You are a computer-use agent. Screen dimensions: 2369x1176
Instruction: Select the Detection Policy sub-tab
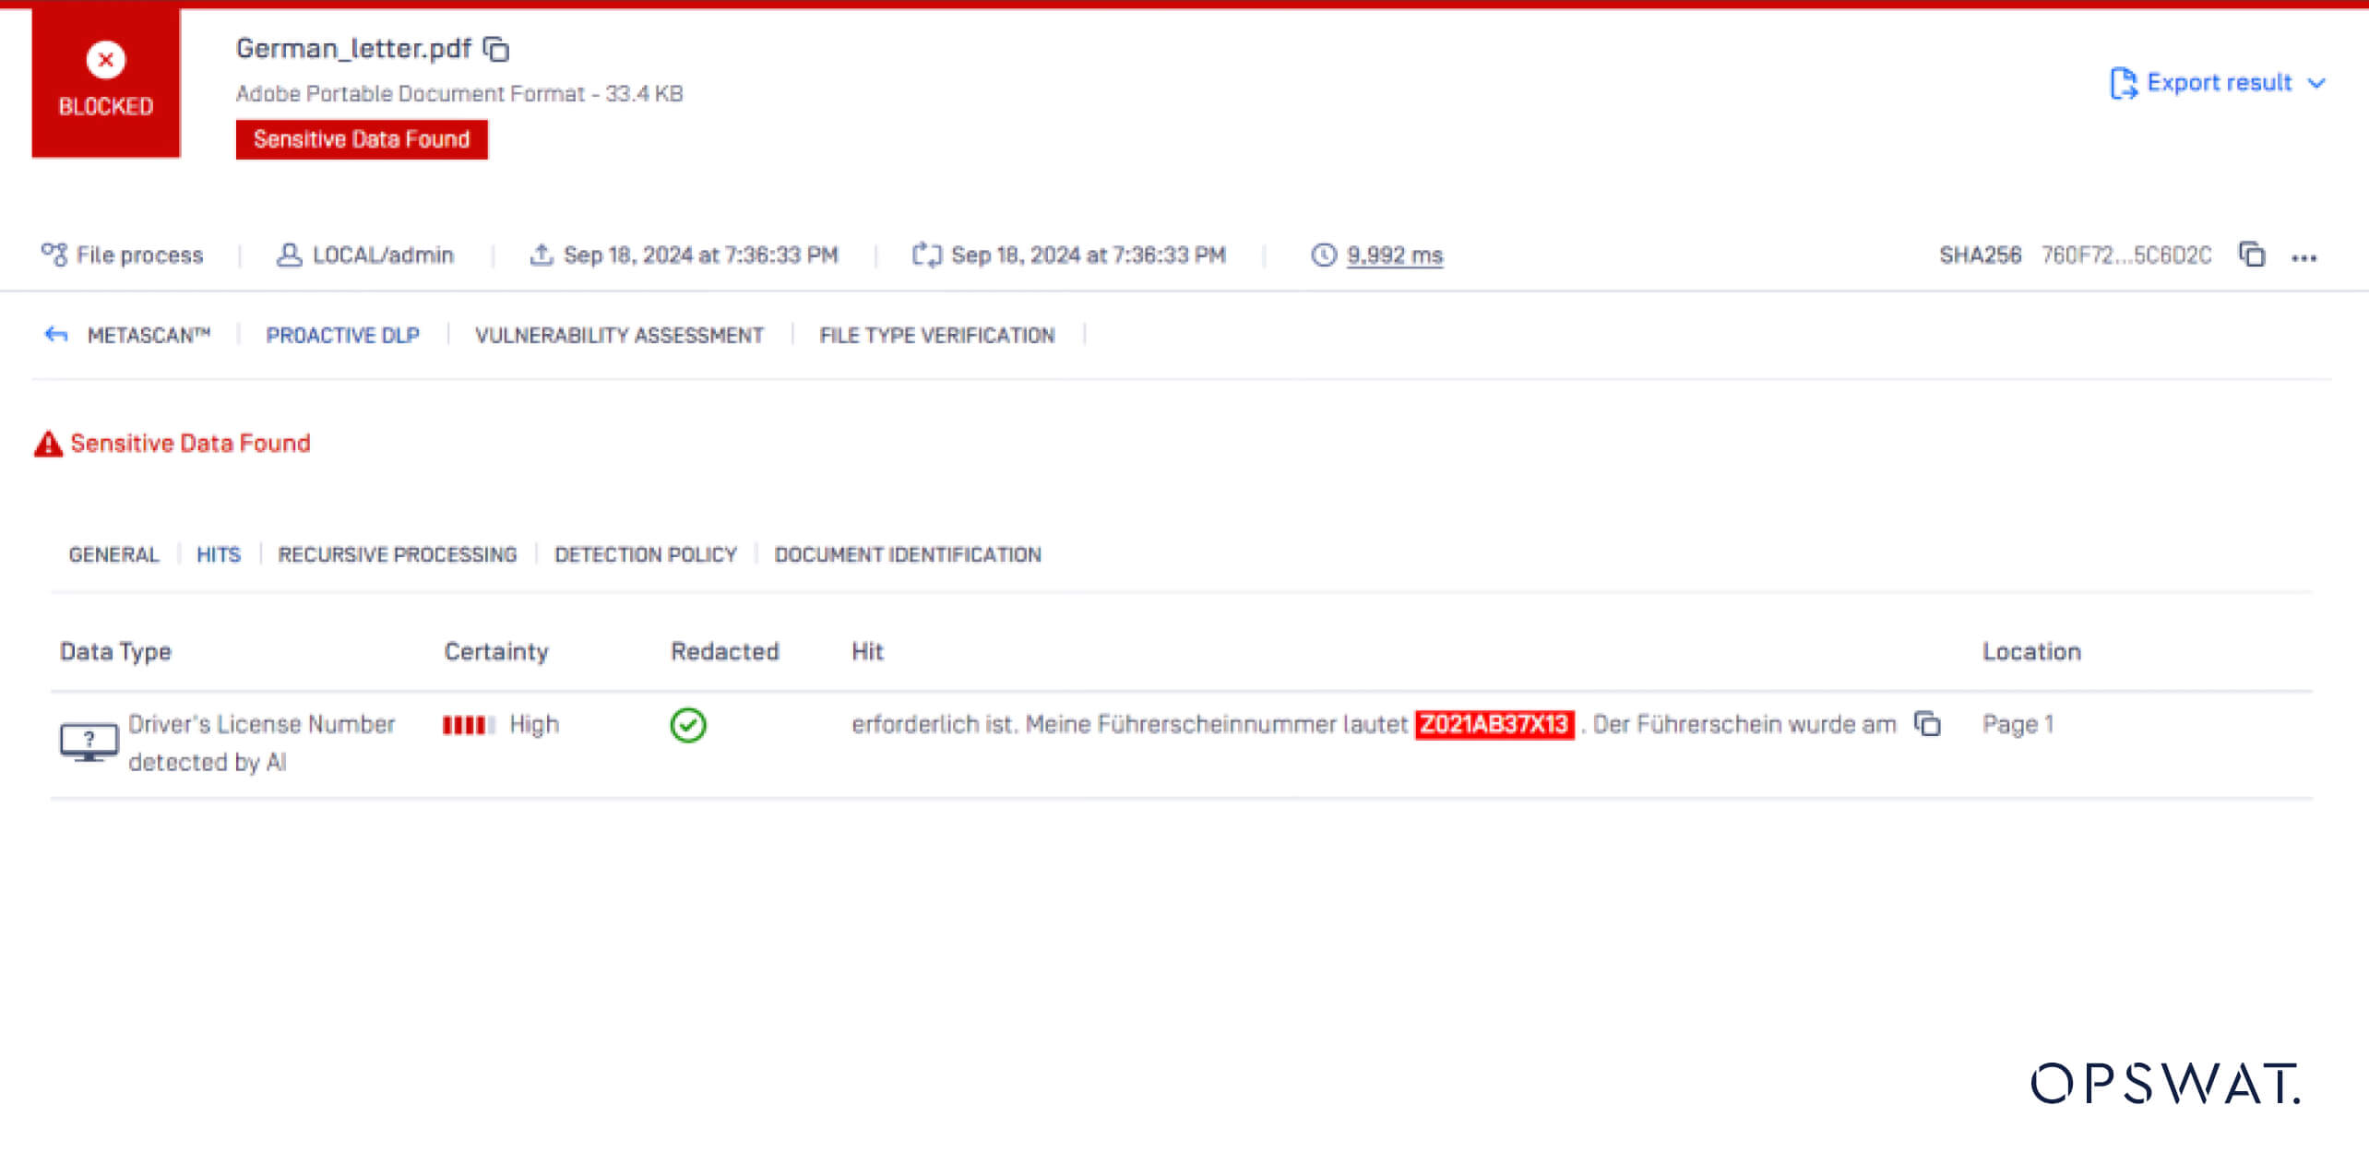pos(645,554)
